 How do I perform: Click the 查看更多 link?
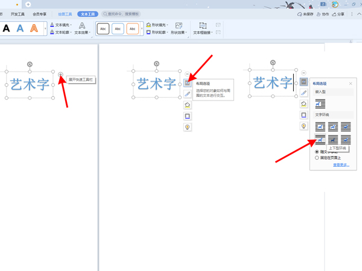pyautogui.click(x=341, y=165)
